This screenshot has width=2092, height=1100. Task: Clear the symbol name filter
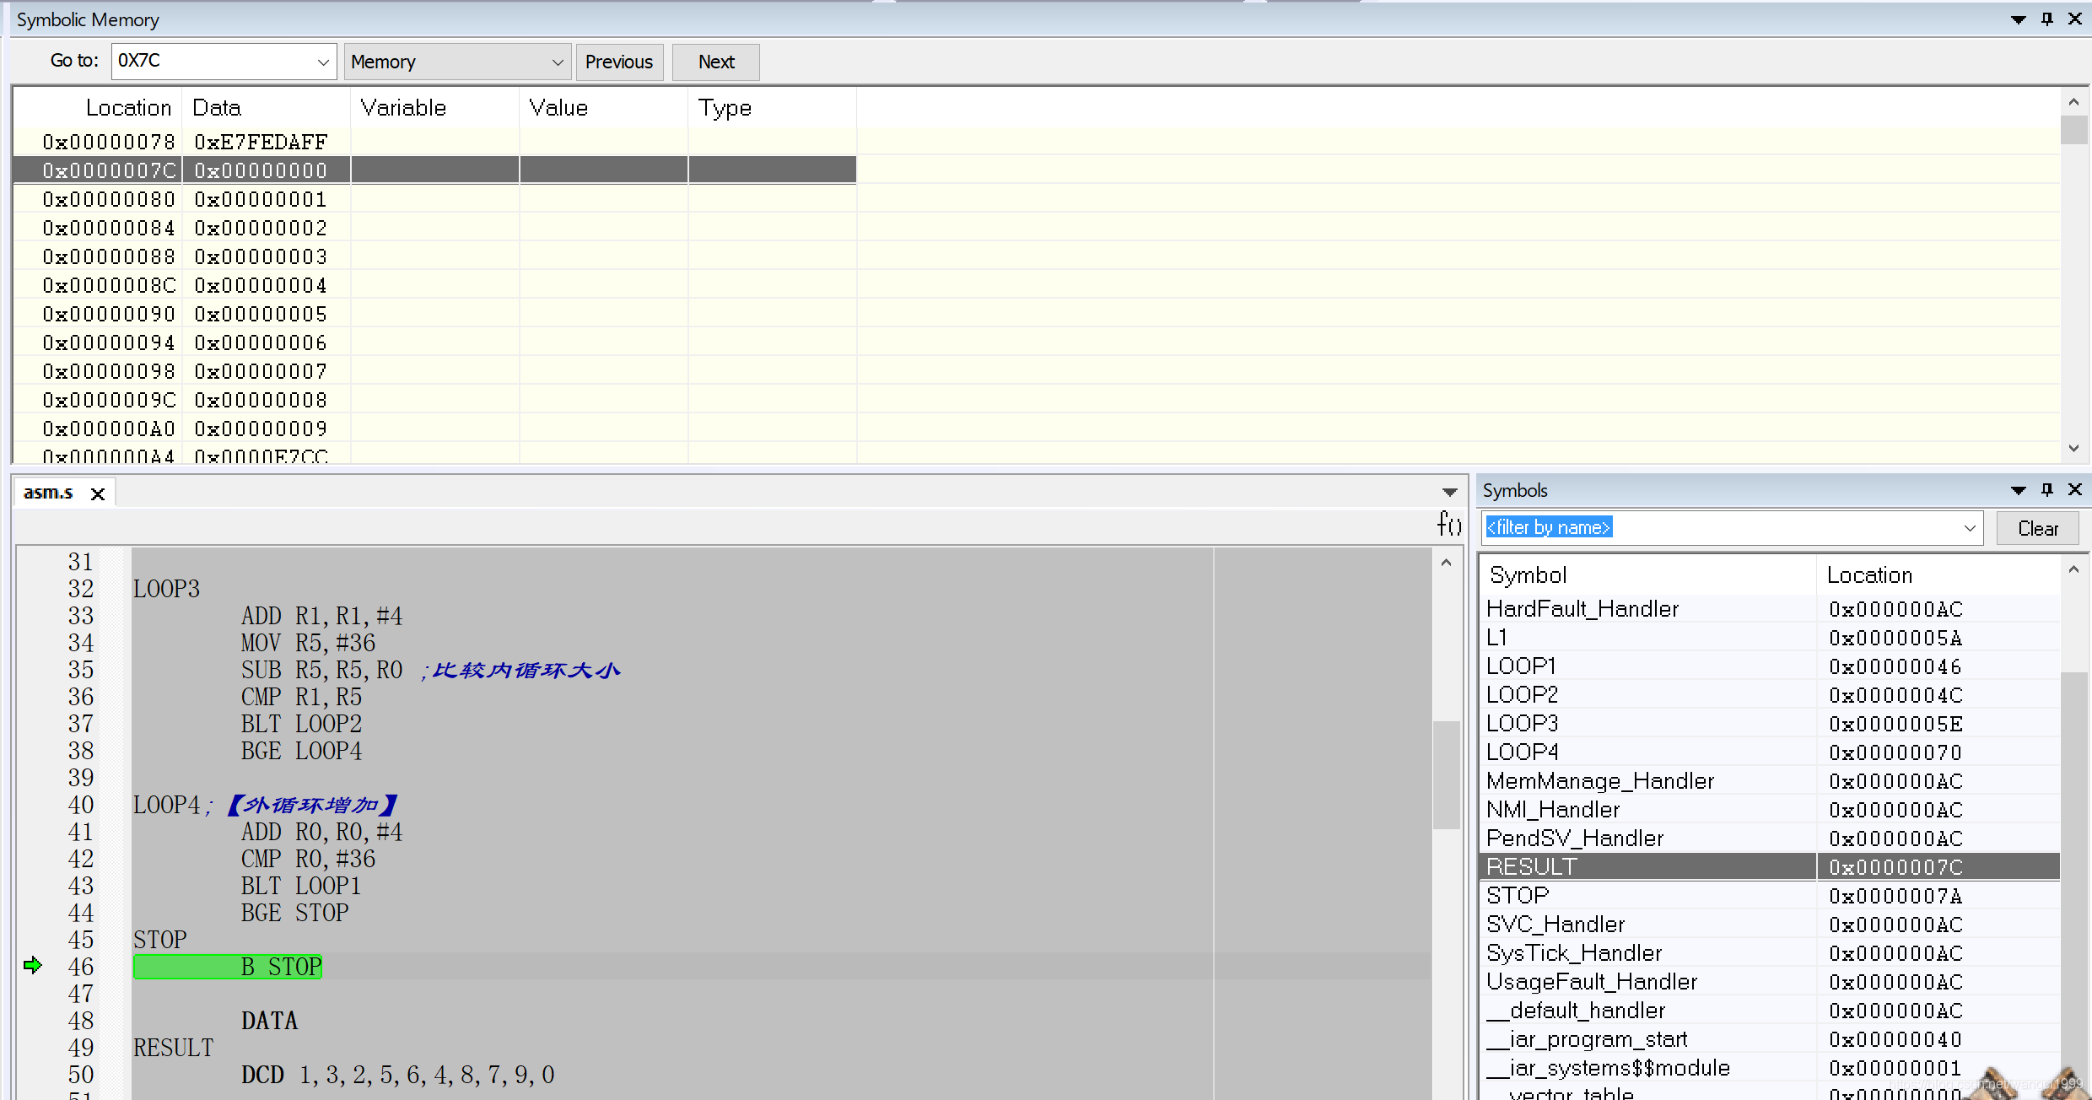2037,529
